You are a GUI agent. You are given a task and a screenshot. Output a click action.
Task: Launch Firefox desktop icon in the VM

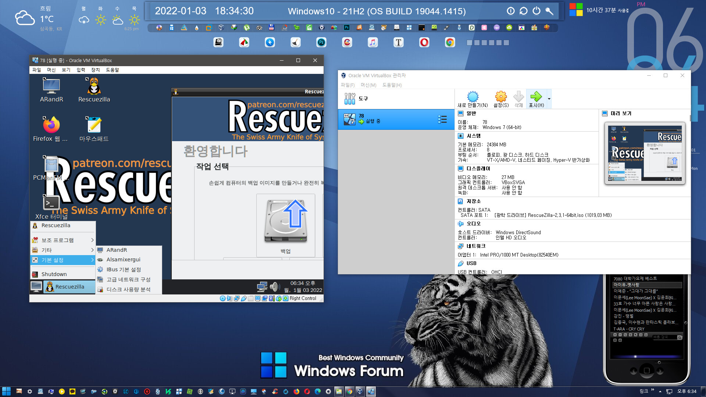pyautogui.click(x=51, y=129)
